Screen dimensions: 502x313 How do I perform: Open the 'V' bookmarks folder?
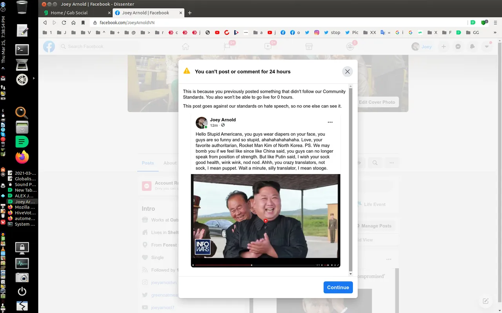pos(85,32)
